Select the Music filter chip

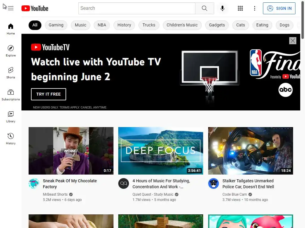coord(80,25)
